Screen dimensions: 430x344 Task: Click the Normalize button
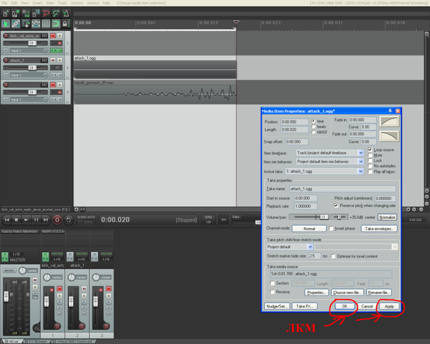pos(387,217)
